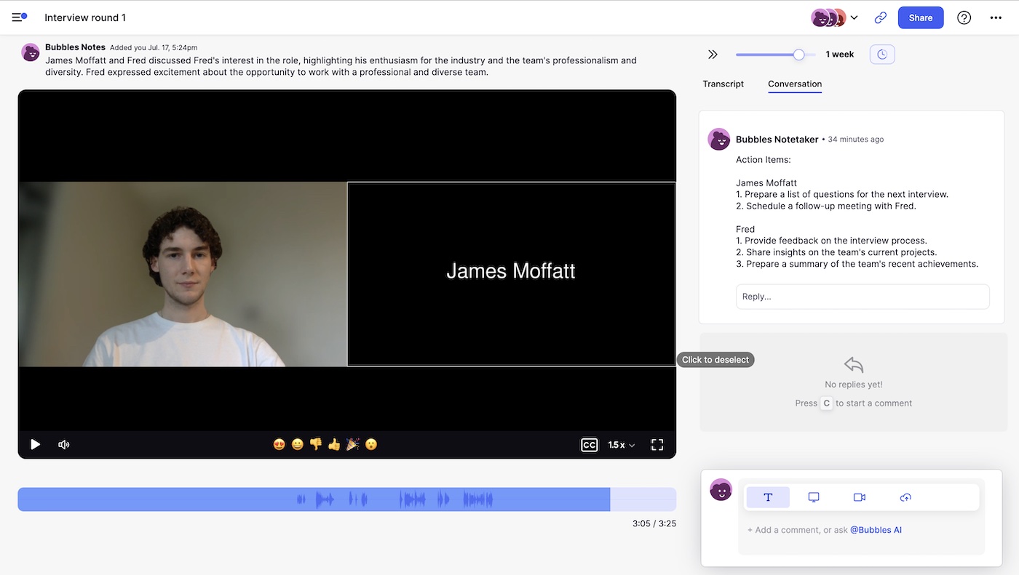Copy the share link icon

pos(881,17)
